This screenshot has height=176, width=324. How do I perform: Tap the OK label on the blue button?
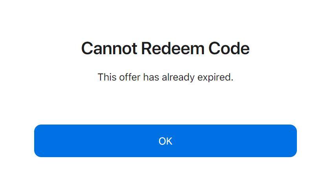[x=165, y=141]
